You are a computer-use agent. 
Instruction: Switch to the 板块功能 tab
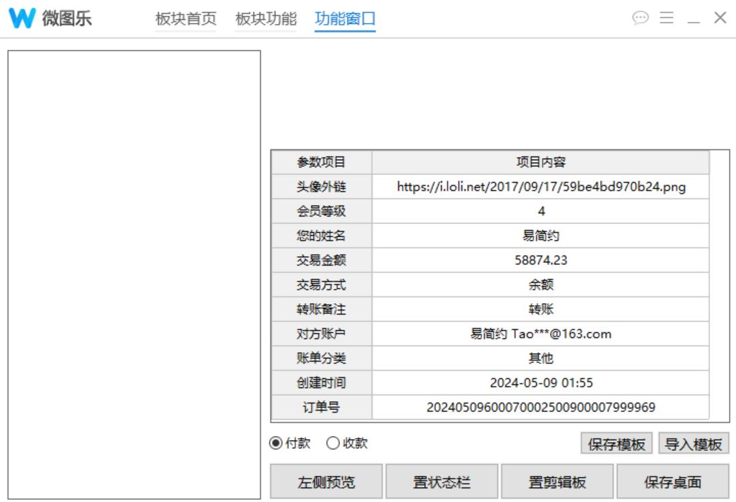tap(265, 19)
